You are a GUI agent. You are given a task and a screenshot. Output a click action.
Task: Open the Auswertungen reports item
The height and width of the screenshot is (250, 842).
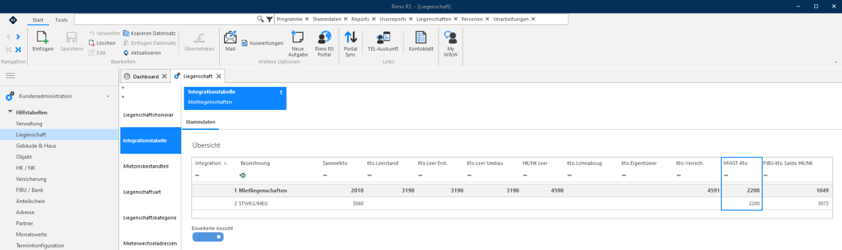(262, 43)
